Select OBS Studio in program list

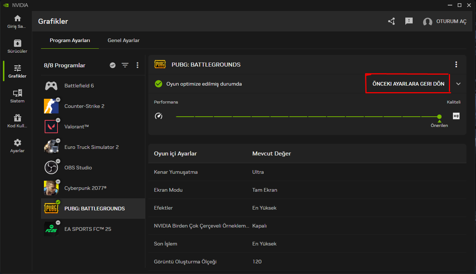93,168
